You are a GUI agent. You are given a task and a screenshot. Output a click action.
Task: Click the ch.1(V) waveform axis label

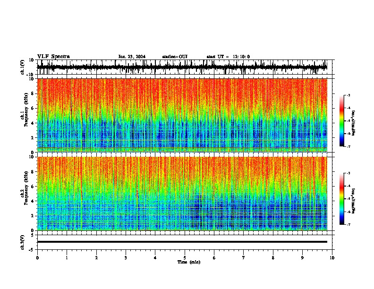pos(22,67)
